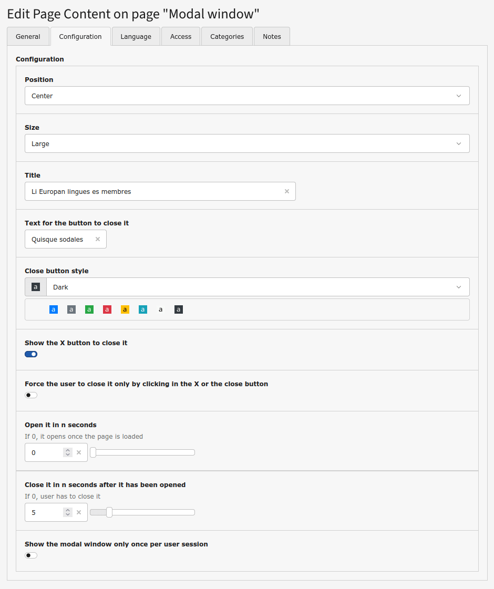Choose the red close button style icon

tap(107, 310)
